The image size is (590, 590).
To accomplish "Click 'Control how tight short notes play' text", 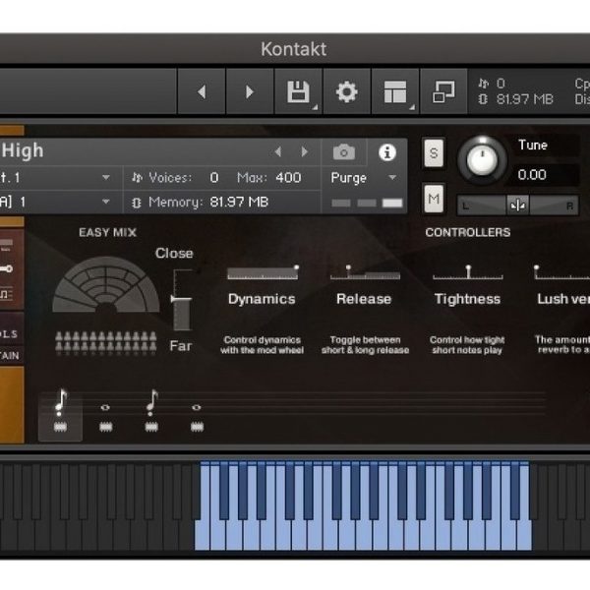I will tap(467, 345).
